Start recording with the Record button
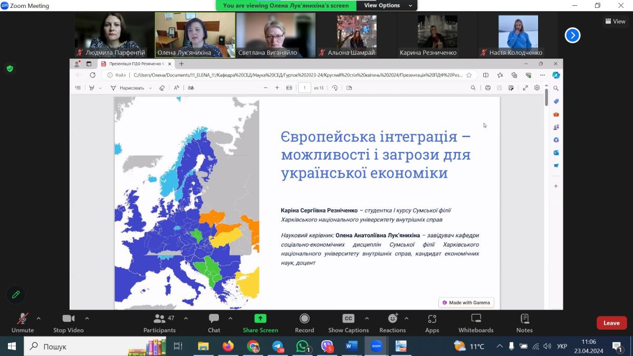Image resolution: width=633 pixels, height=356 pixels. (304, 323)
